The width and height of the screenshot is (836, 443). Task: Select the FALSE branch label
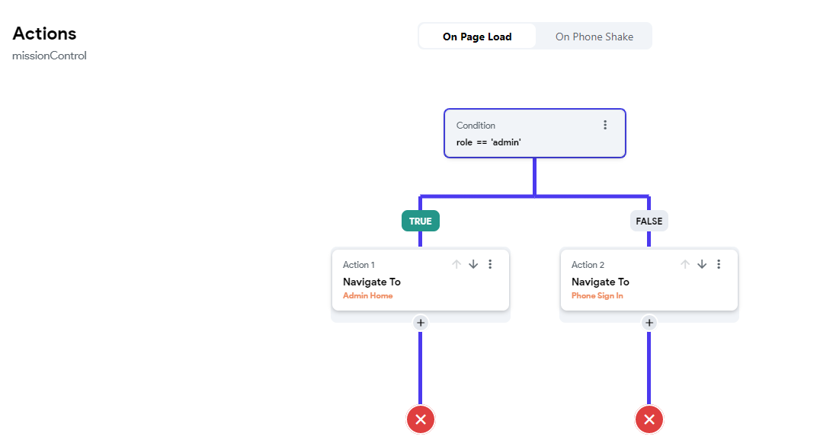649,221
